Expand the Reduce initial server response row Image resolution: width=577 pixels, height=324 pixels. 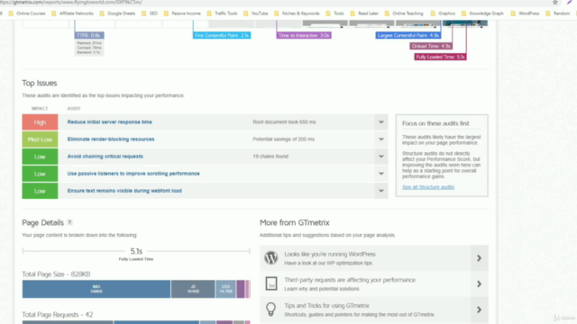[x=381, y=122]
